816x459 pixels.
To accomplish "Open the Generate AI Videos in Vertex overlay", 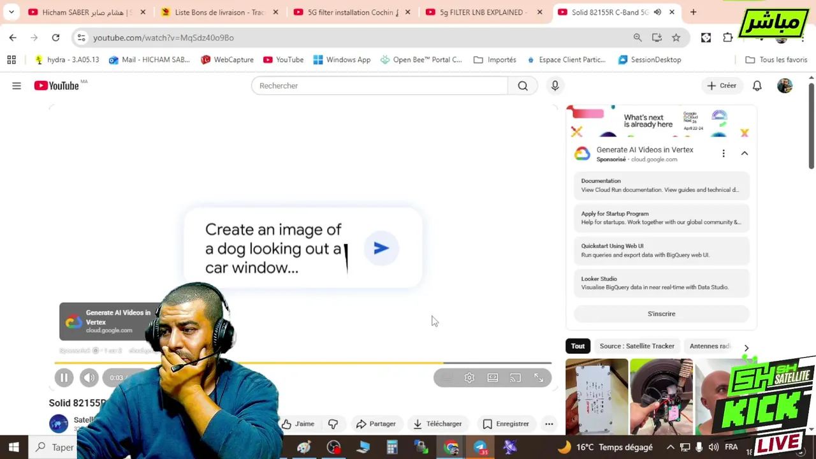I will pos(108,321).
